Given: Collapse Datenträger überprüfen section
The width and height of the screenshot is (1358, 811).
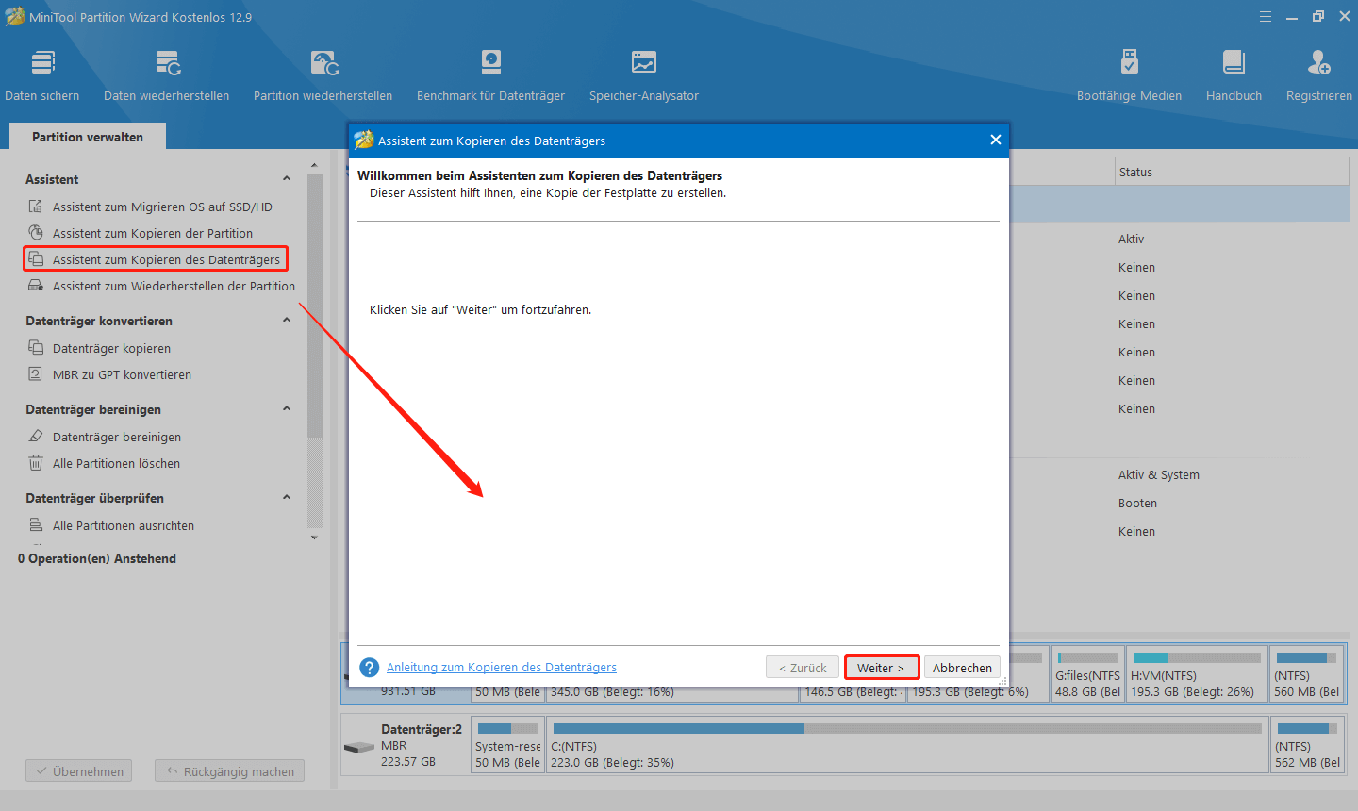Looking at the screenshot, I should (287, 498).
